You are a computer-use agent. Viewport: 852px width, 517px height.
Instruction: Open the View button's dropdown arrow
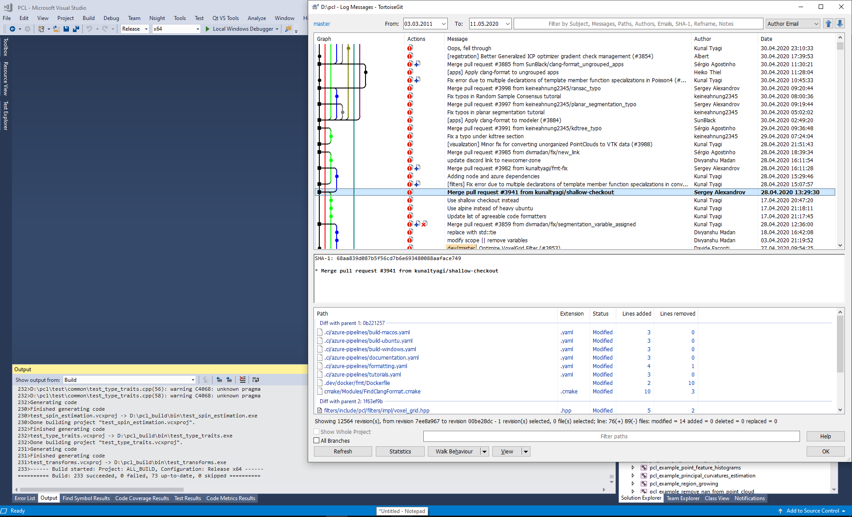point(526,451)
